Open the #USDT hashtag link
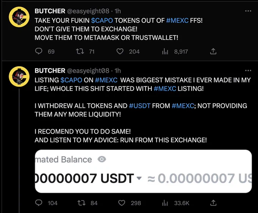The height and width of the screenshot is (213, 258). pyautogui.click(x=140, y=106)
